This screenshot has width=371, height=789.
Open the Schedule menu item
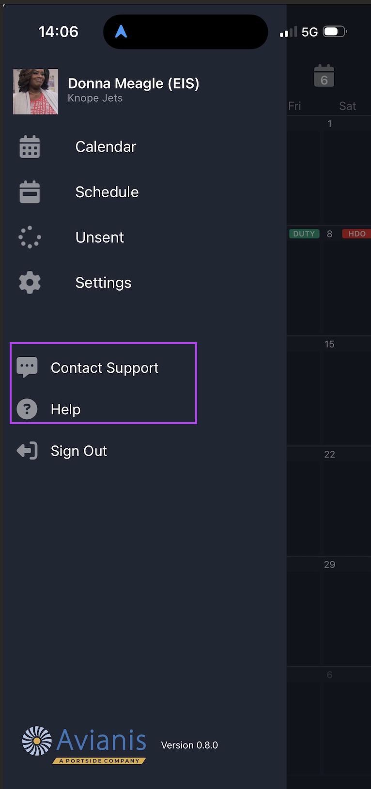107,192
